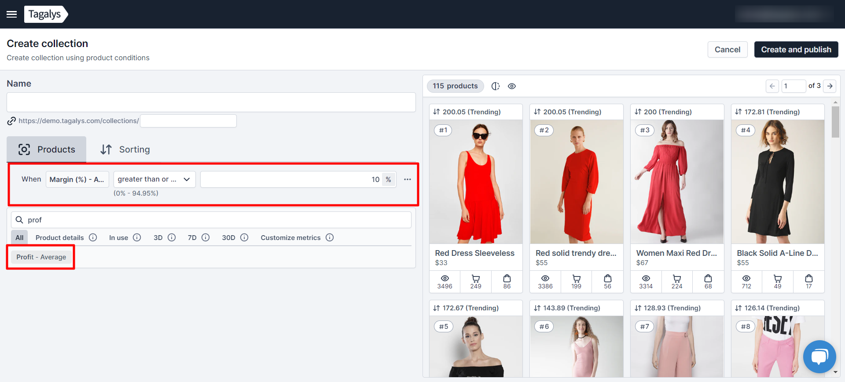
Task: Click the #6 product thumbnail
Action: pyautogui.click(x=577, y=346)
